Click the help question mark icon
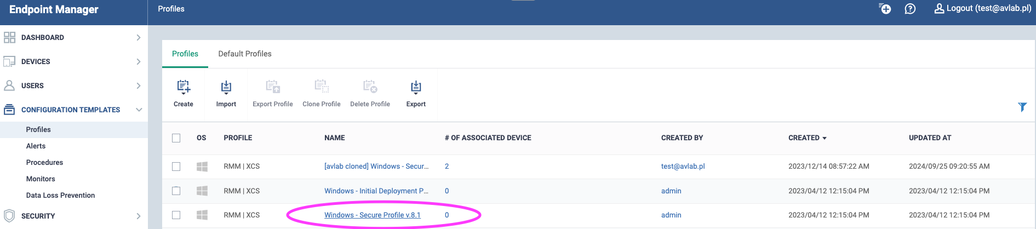This screenshot has height=229, width=1036. 910,9
